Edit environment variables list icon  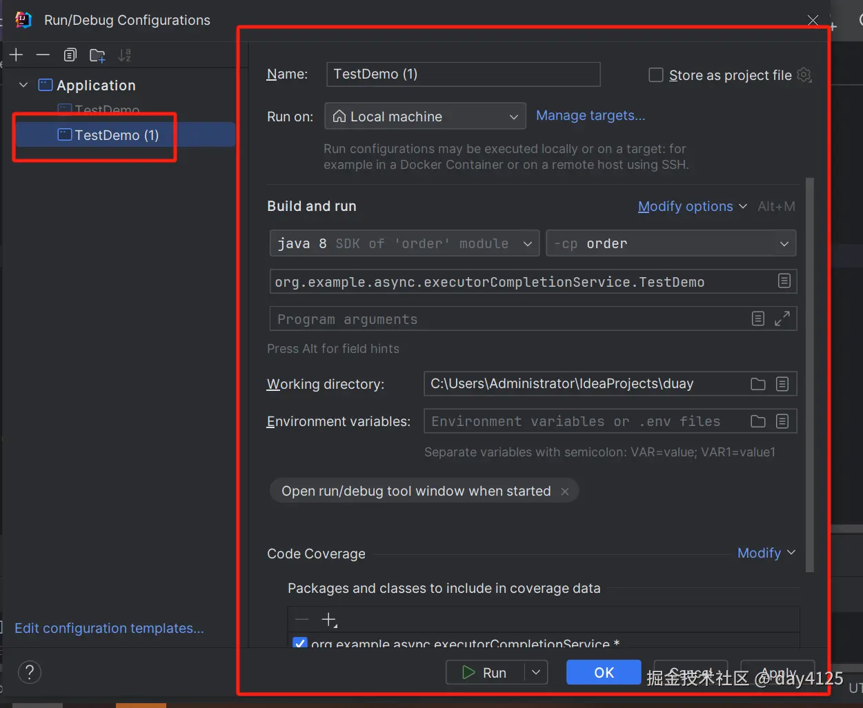point(782,421)
